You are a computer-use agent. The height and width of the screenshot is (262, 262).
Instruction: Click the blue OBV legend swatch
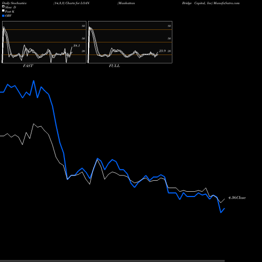tap(3, 16)
